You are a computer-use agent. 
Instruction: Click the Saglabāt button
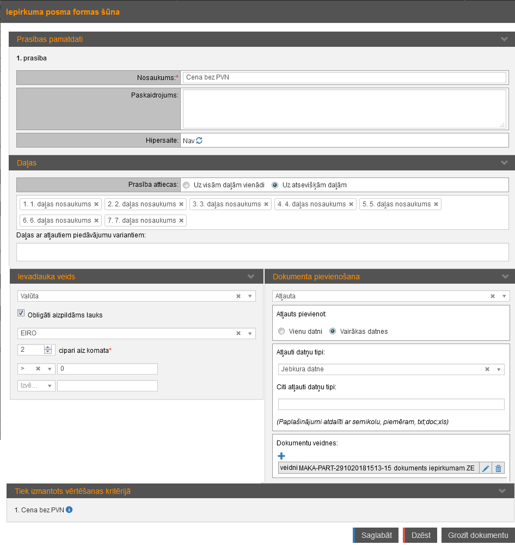click(376, 535)
